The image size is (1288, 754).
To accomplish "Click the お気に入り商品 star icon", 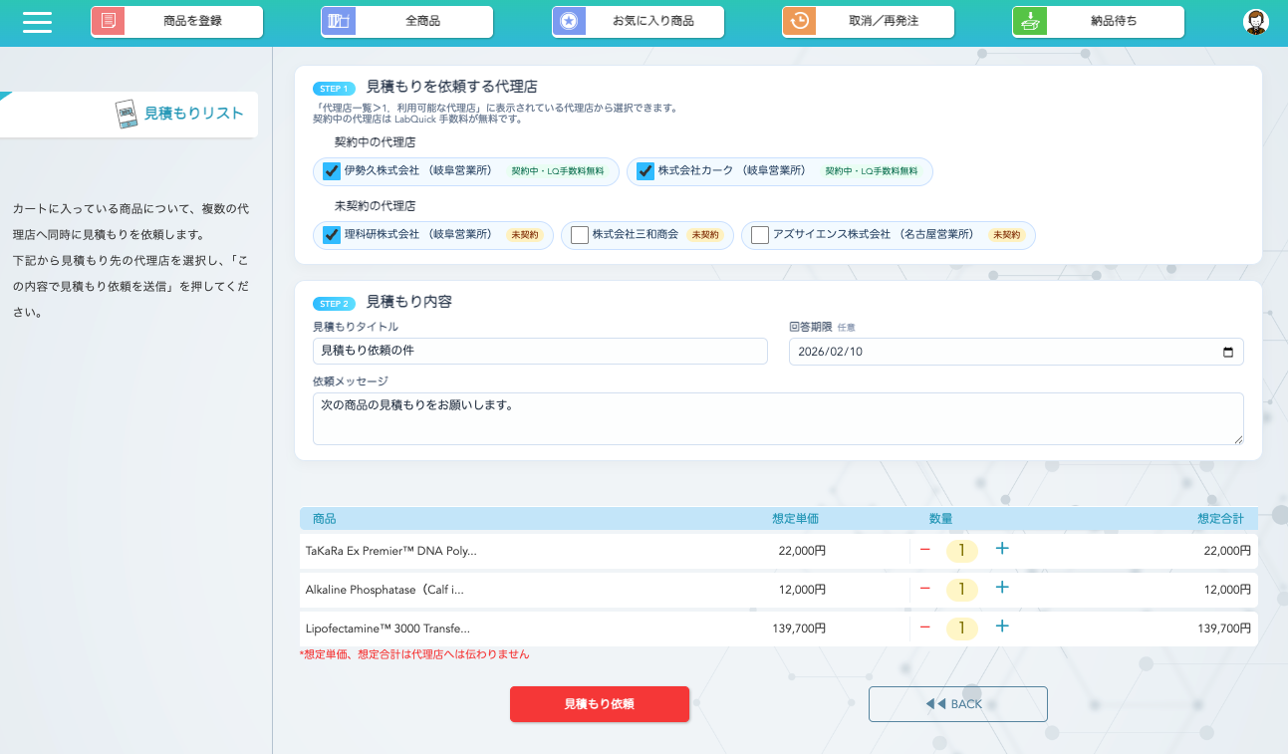I will 569,21.
